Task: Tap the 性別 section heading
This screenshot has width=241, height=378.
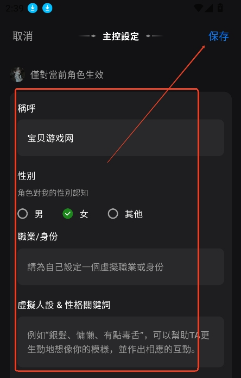Action: click(x=27, y=176)
